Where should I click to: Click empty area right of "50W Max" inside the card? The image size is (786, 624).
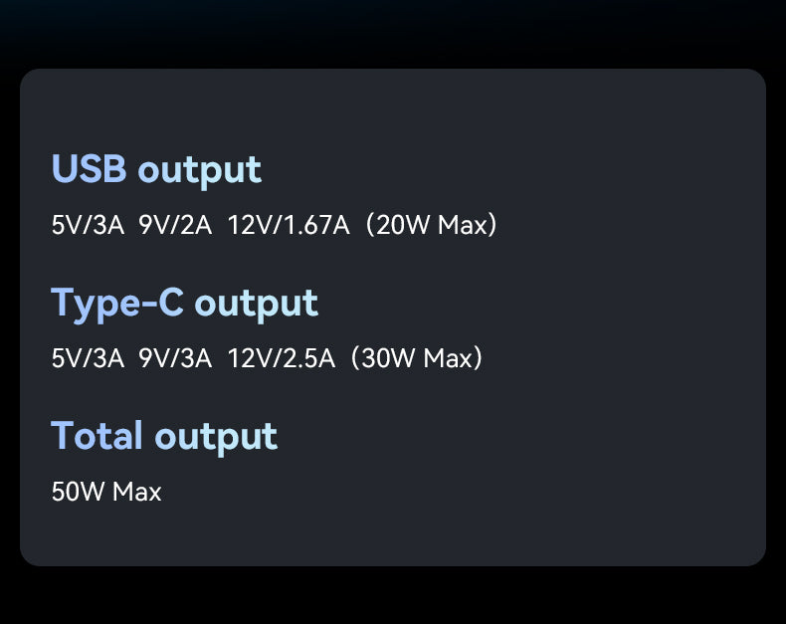448,492
